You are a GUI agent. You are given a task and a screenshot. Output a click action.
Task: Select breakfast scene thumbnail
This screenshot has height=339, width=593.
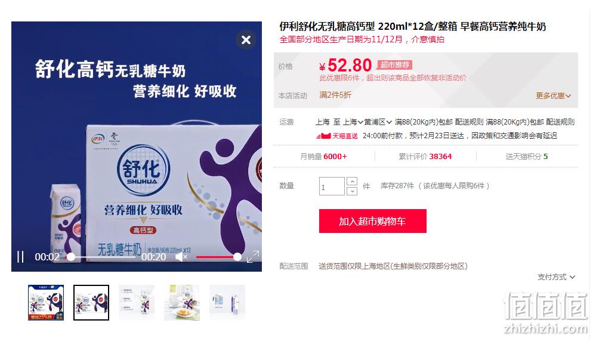[x=182, y=303]
